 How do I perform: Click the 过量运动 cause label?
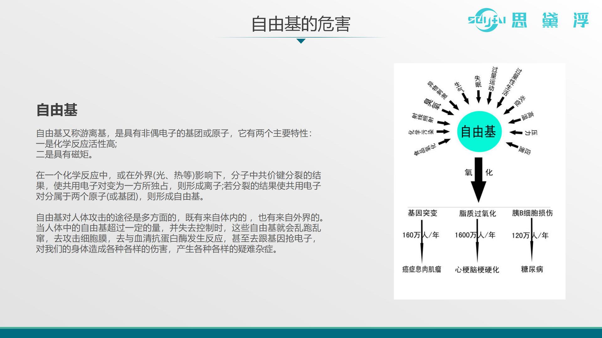[493, 79]
